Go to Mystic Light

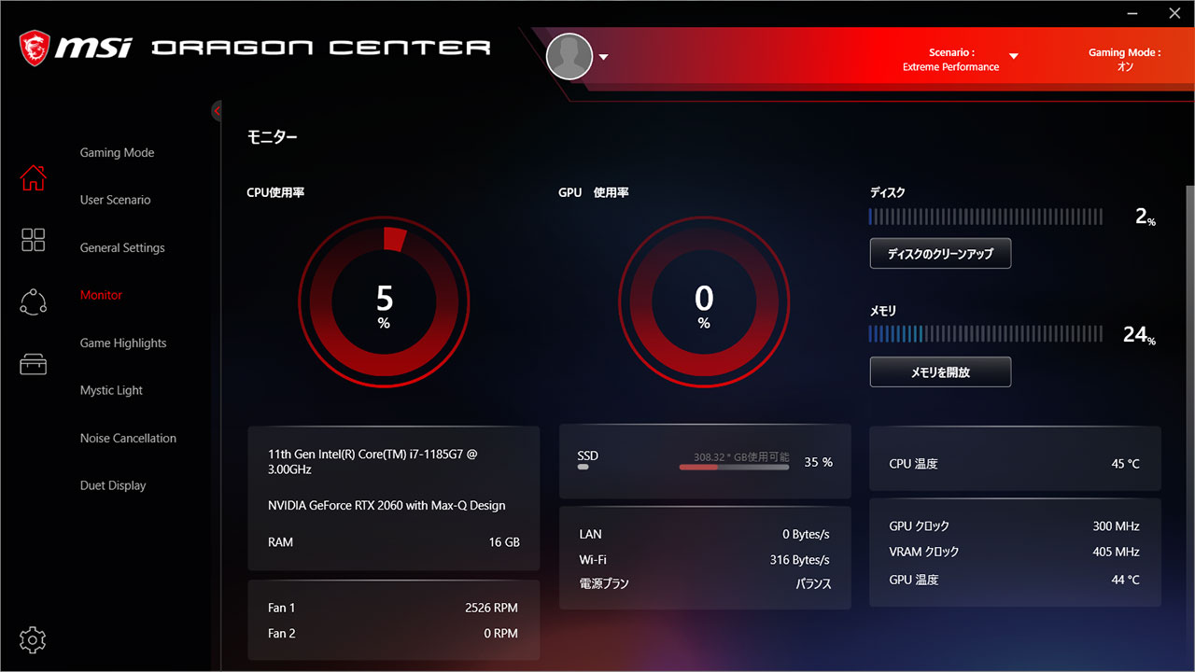pyautogui.click(x=111, y=391)
